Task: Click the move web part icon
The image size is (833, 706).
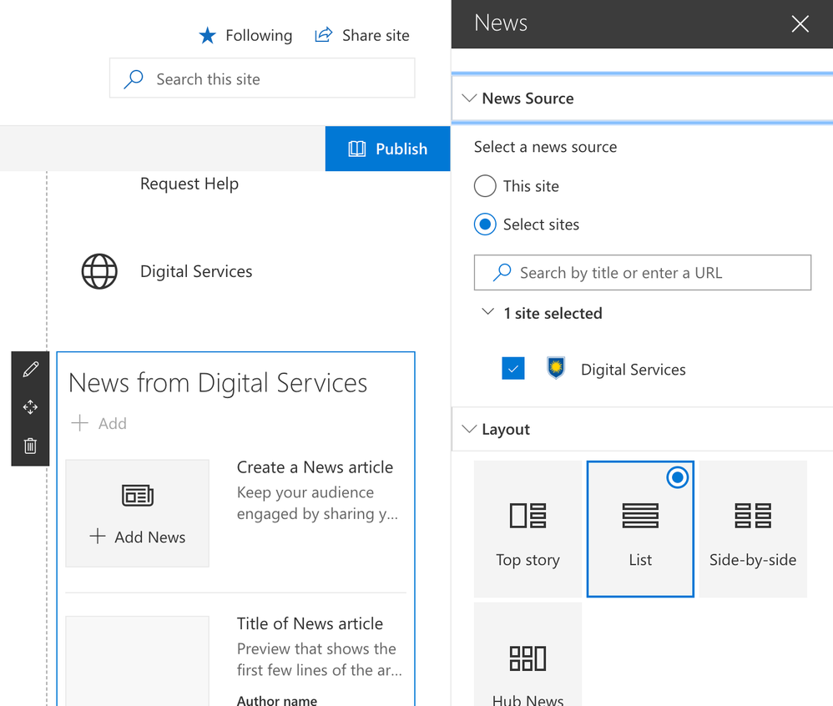Action: [x=31, y=407]
